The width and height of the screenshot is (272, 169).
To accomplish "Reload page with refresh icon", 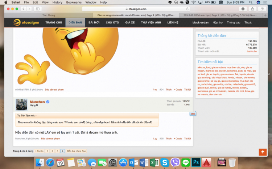I will pos(187,9).
